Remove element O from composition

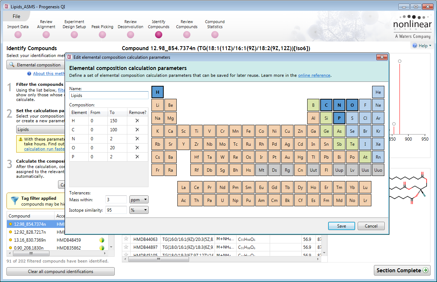(x=137, y=148)
